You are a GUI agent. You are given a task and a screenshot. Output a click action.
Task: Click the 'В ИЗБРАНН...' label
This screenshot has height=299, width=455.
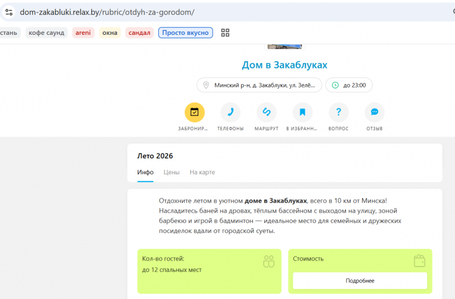pos(302,128)
